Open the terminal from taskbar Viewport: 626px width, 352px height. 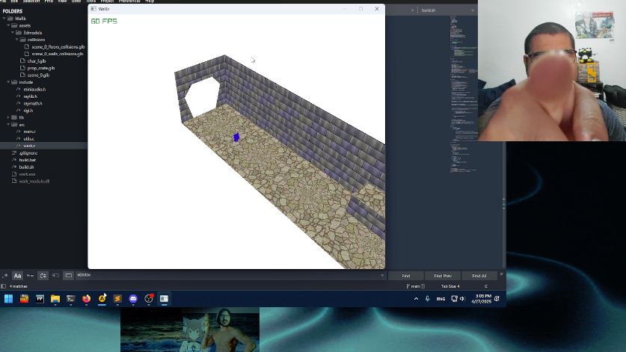(x=70, y=298)
